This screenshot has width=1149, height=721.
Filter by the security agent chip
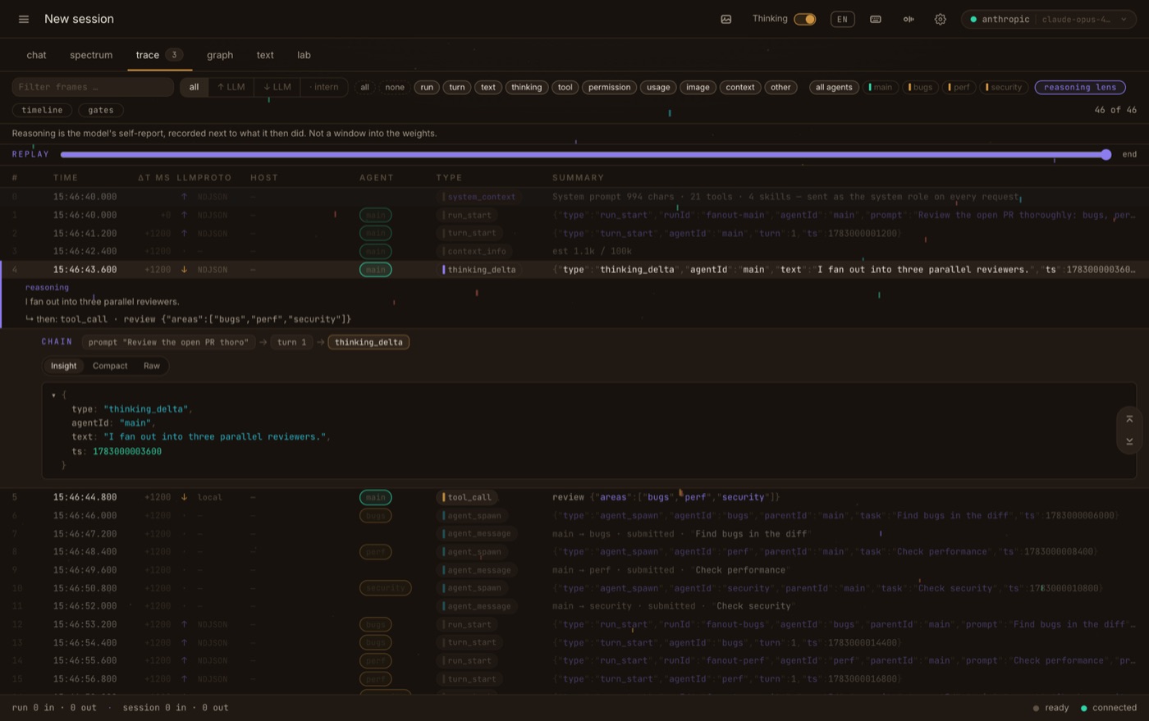tap(1004, 87)
